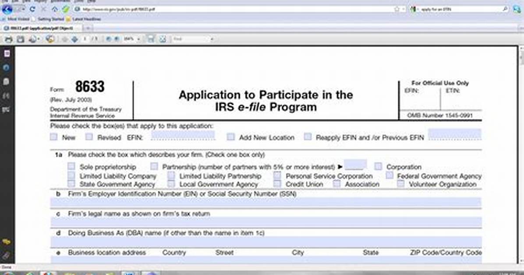
Task: Click the Previous EFIN number field
Action: pos(454,134)
